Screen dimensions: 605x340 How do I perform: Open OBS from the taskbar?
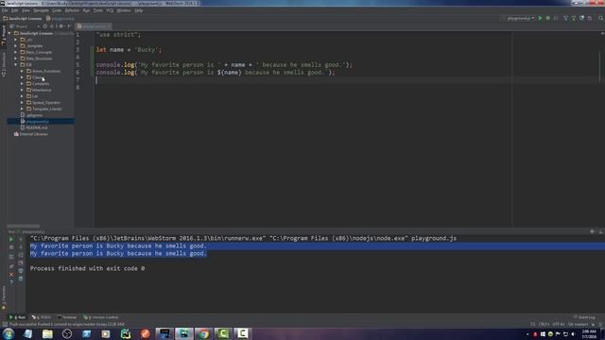coord(67,333)
